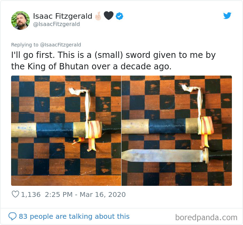Click the boredpanda.com watermark

206,217
